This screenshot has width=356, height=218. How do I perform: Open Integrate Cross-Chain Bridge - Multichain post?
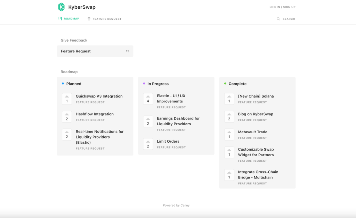258,175
